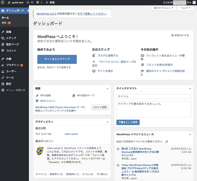197x181 pixels.
Task: Open the メディア (Media) sidebar menu
Action: click(x=11, y=38)
